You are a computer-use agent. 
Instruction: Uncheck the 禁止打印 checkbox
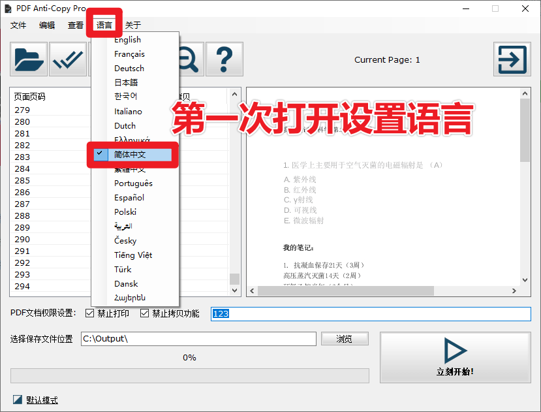90,313
